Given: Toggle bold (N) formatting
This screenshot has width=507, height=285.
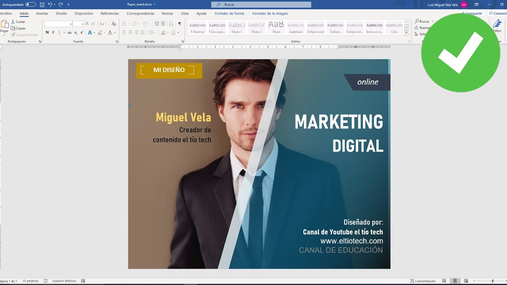Looking at the screenshot, I should pyautogui.click(x=47, y=32).
